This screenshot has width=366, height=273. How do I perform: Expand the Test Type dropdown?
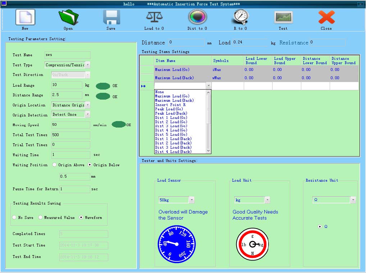click(x=88, y=65)
